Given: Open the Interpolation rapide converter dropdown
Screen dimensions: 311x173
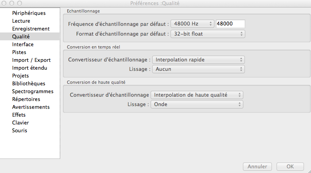Looking at the screenshot, I should [x=198, y=60].
